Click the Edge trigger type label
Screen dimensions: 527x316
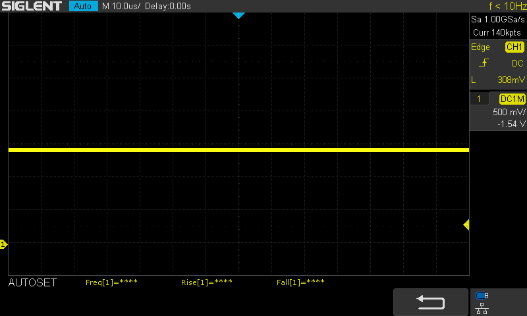pyautogui.click(x=480, y=47)
